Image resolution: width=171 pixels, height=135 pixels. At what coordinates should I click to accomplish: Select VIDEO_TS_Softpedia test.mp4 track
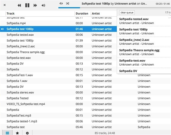pos(85,104)
